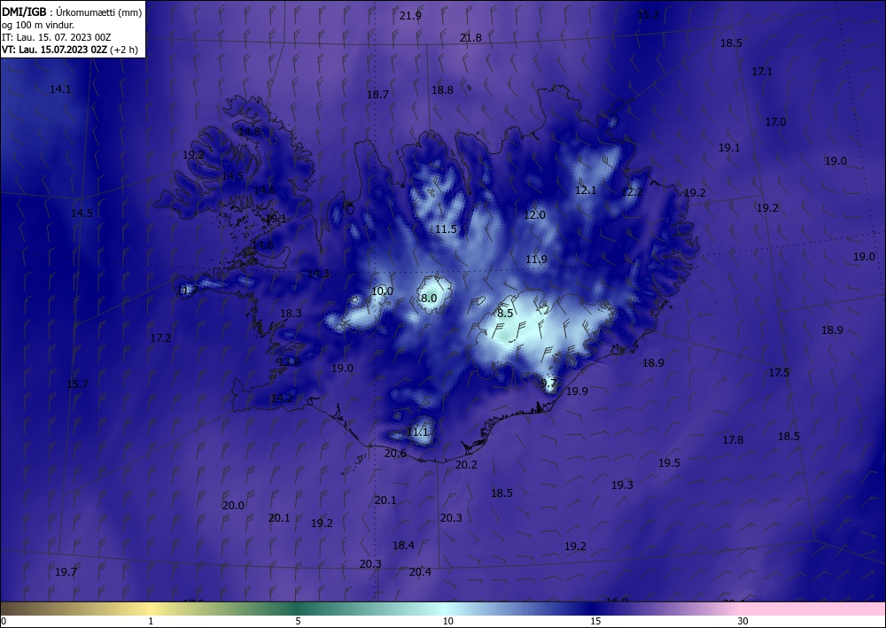886x628 pixels.
Task: Click the 12.2 value on the map
Action: tap(632, 192)
